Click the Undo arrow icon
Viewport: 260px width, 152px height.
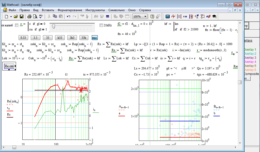coord(69,16)
